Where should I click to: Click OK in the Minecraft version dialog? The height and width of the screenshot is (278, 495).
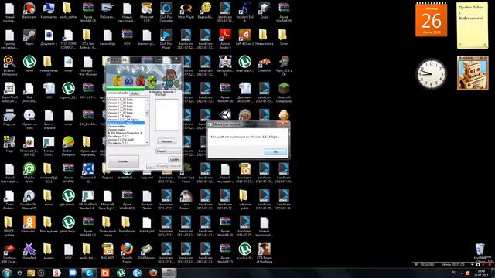pos(275,151)
